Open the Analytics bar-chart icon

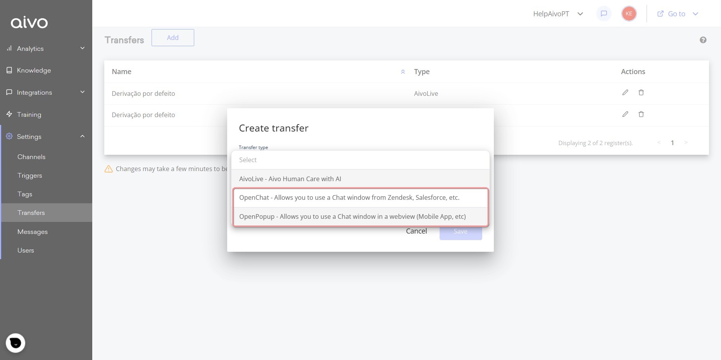coord(9,48)
